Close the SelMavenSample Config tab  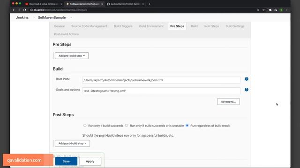click(x=102, y=4)
